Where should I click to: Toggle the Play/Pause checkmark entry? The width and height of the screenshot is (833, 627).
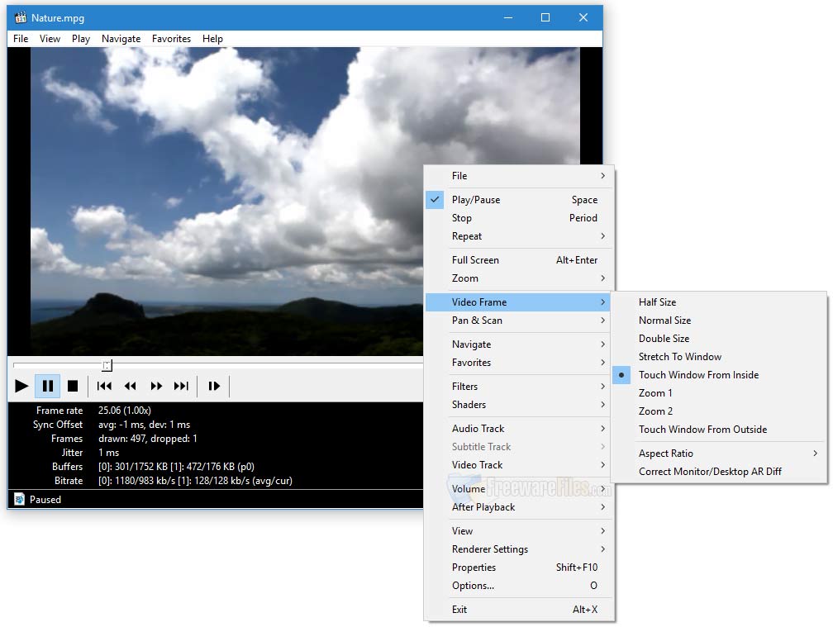click(x=478, y=199)
